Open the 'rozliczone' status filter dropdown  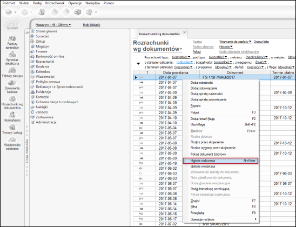pyautogui.click(x=184, y=62)
